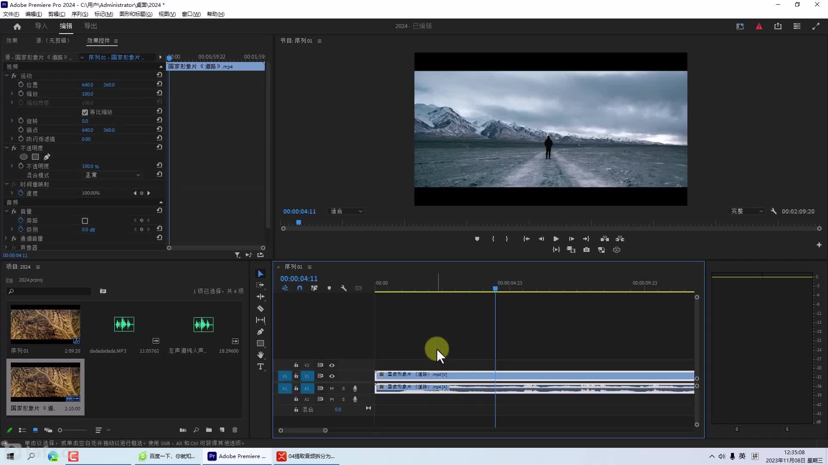Screen dimensions: 828x465
Task: Go to In point
Action: tap(526, 239)
